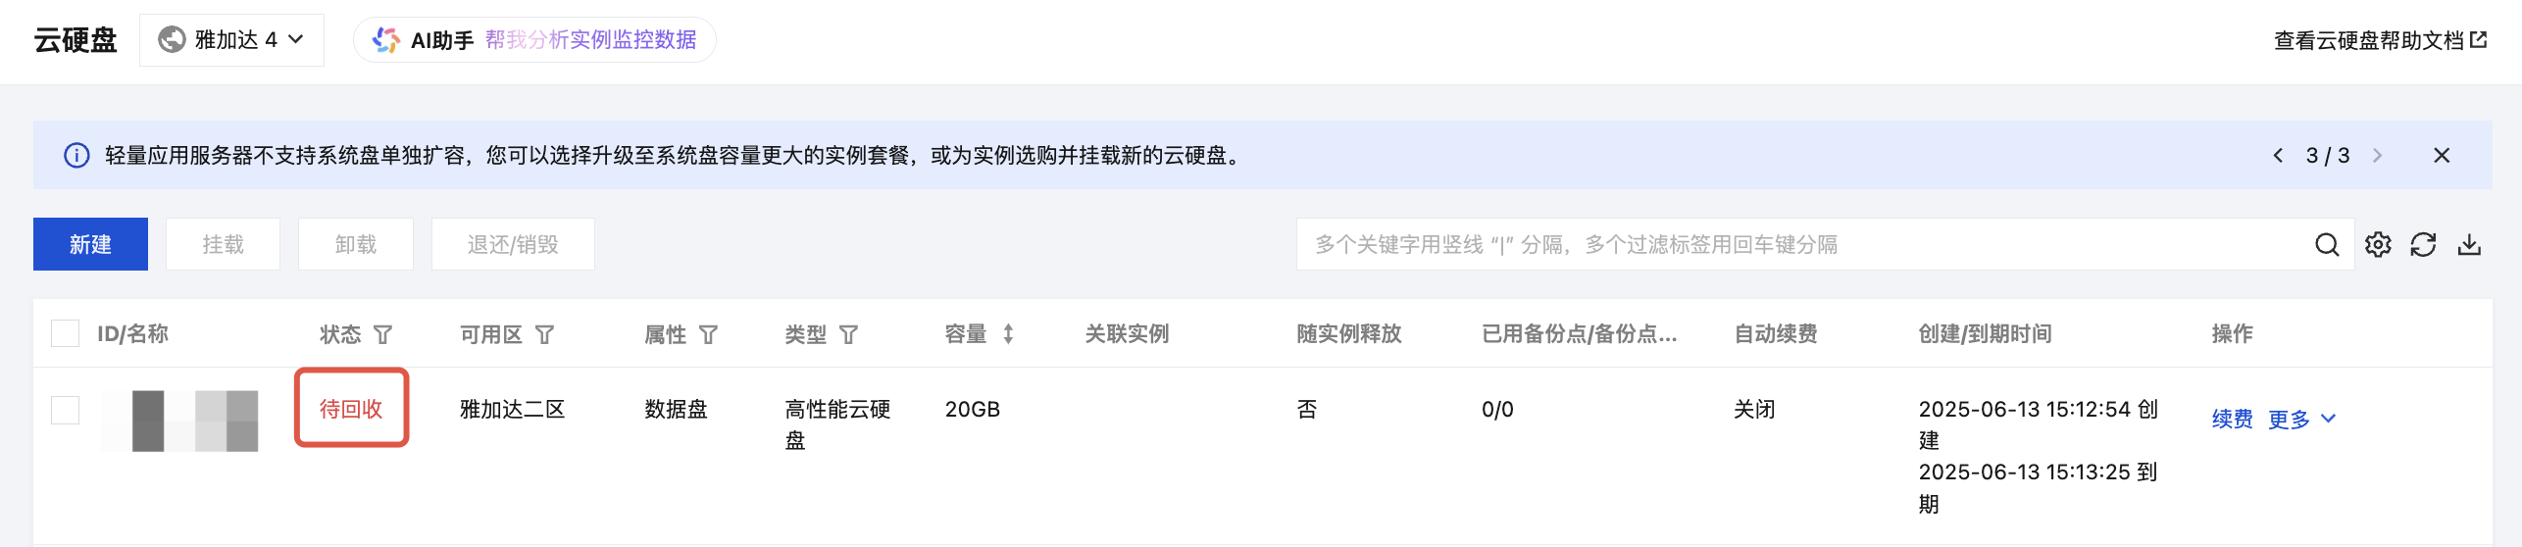
Task: Filter by 属性 funnel icon
Action: point(708,334)
